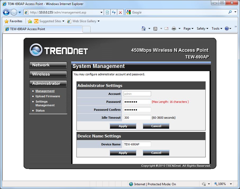Open the recent pages dropdown arrow
The width and height of the screenshot is (240, 189).
20,12
